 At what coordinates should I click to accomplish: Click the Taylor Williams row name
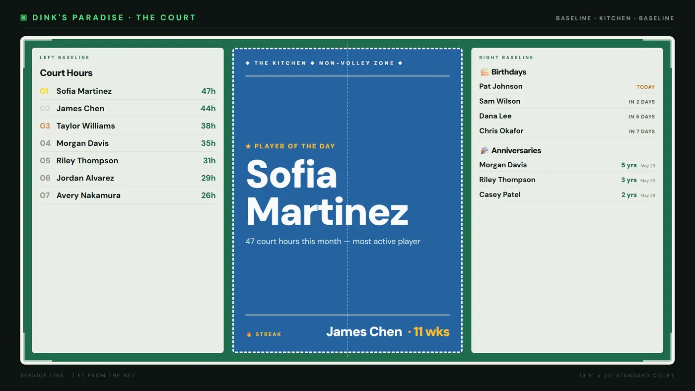(86, 126)
